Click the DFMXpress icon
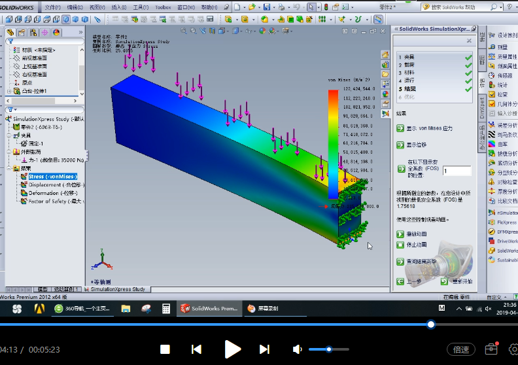Screen dimensions: 518x365 click(x=492, y=232)
